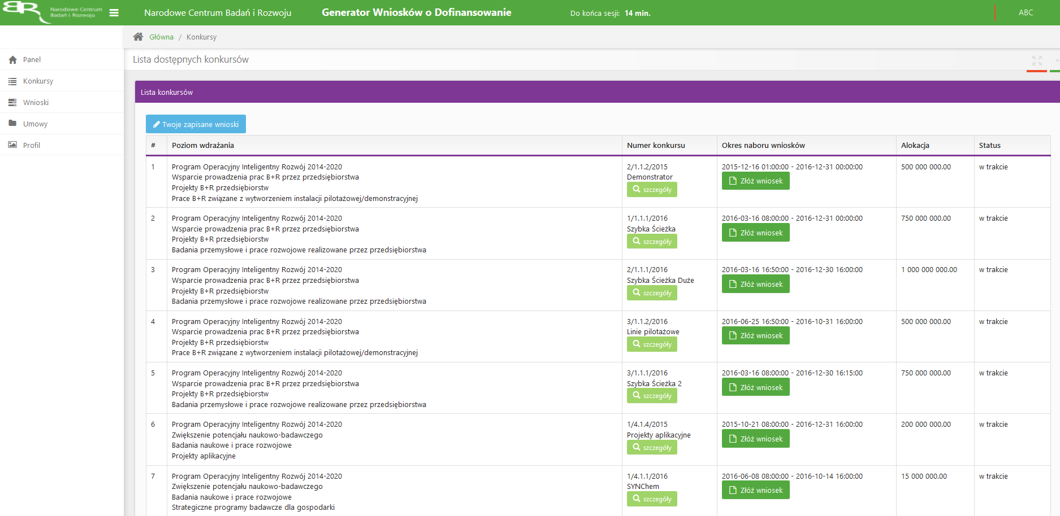Click Złóż wniosek for Szybka Ścieżka 2

click(756, 387)
